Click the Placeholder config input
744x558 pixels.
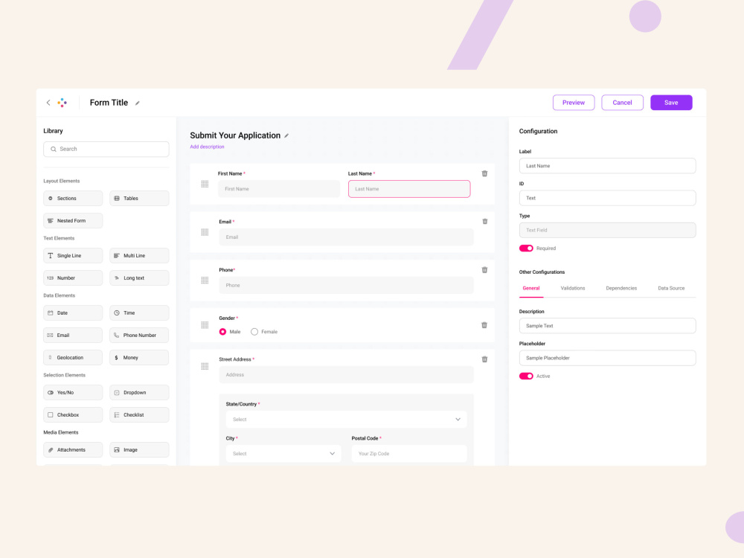pyautogui.click(x=607, y=359)
